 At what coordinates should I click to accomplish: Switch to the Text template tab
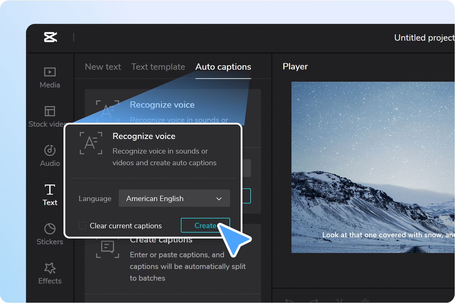(158, 67)
